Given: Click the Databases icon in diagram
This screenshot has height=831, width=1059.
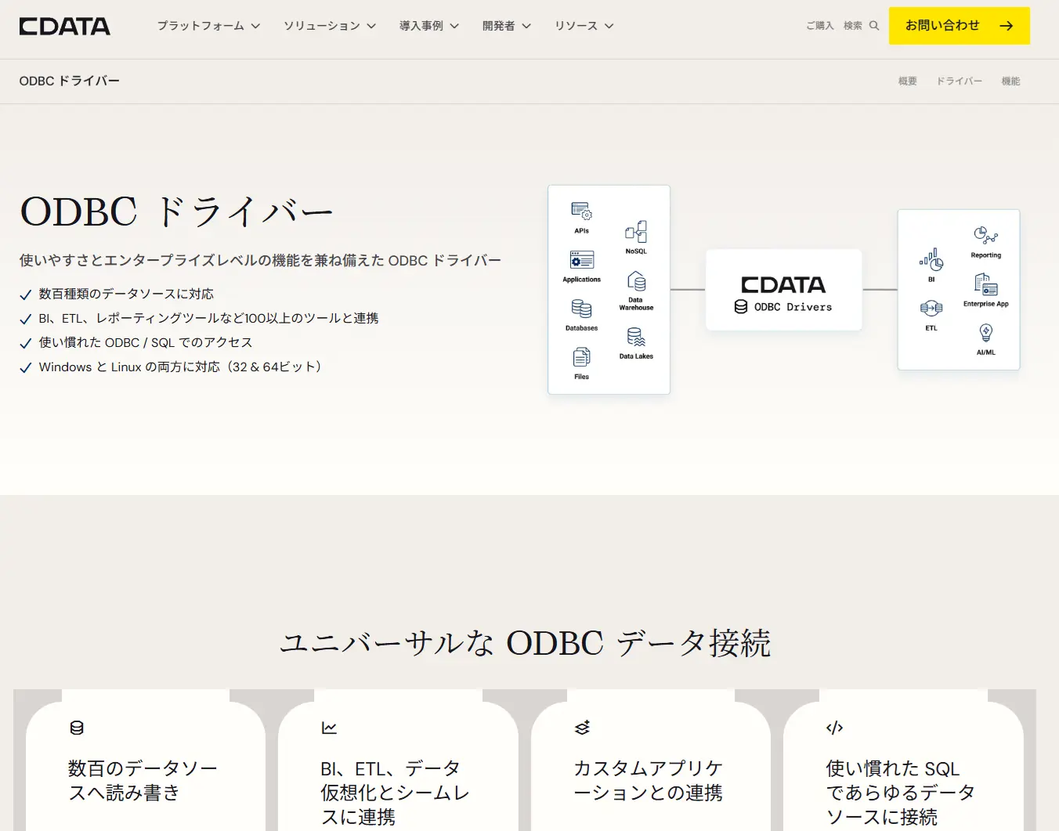Looking at the screenshot, I should click(581, 309).
